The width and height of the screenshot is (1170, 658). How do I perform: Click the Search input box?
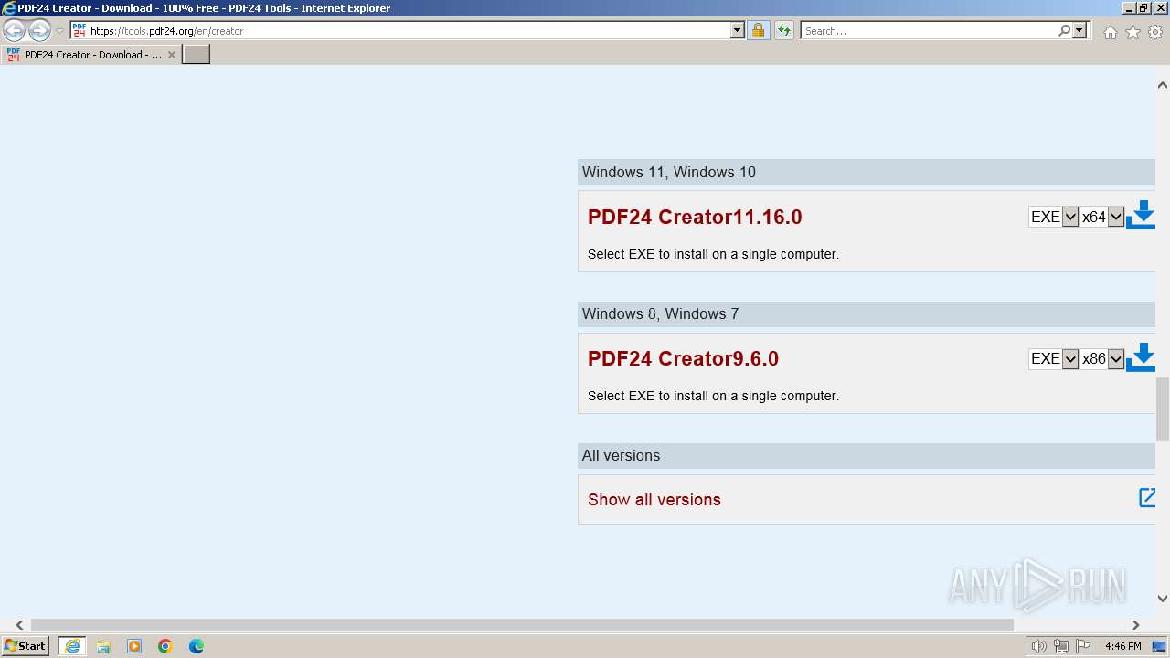click(x=929, y=30)
